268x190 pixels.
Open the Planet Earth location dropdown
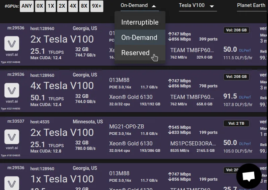click(x=252, y=6)
